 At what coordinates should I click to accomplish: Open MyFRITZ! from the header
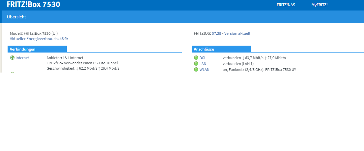[x=320, y=5]
